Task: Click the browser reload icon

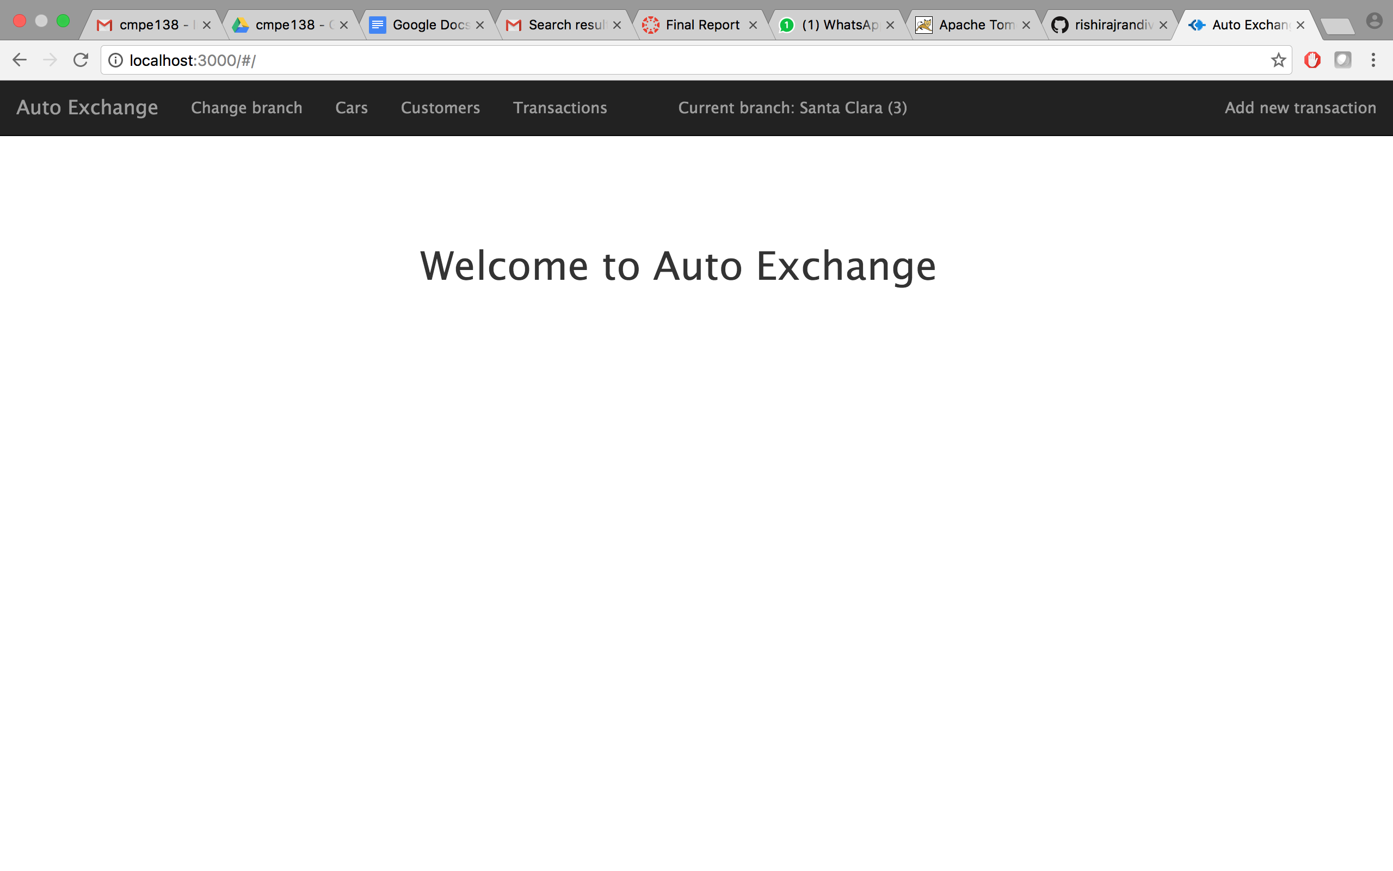Action: (81, 60)
